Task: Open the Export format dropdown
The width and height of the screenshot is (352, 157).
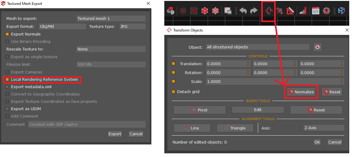Action: click(x=62, y=27)
